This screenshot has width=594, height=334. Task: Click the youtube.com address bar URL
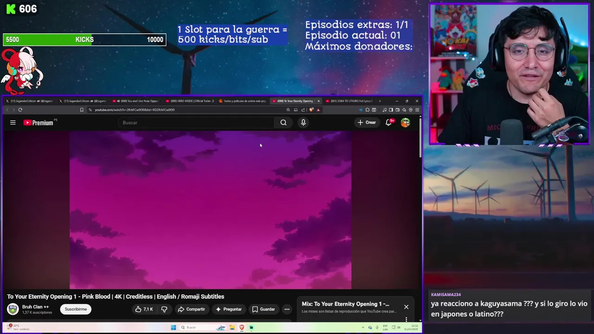pyautogui.click(x=135, y=110)
